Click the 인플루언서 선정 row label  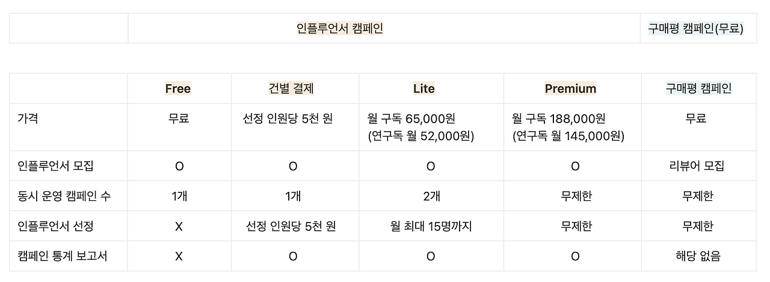coord(68,226)
